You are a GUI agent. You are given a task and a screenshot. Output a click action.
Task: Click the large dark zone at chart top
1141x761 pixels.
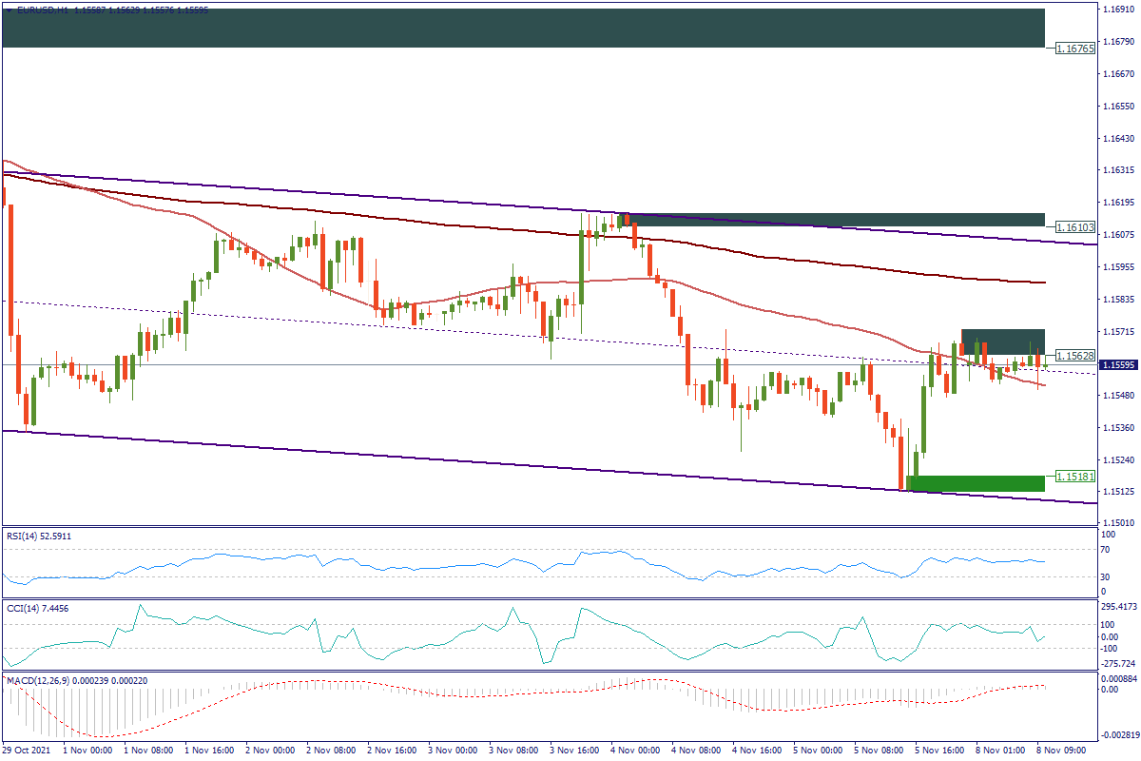click(523, 28)
